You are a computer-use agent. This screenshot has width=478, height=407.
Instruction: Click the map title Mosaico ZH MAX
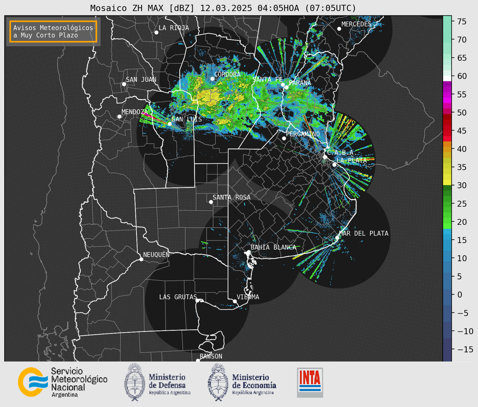[223, 8]
